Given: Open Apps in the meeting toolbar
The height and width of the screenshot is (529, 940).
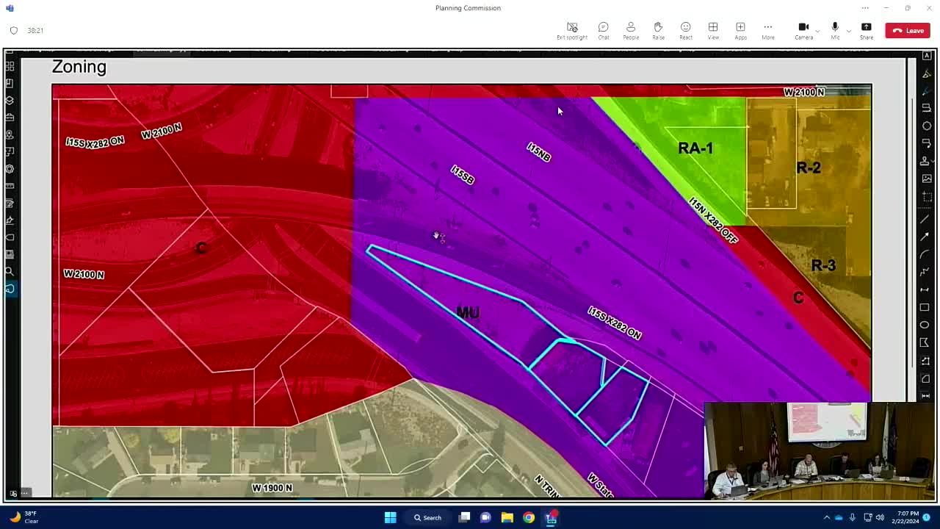Looking at the screenshot, I should [x=740, y=30].
